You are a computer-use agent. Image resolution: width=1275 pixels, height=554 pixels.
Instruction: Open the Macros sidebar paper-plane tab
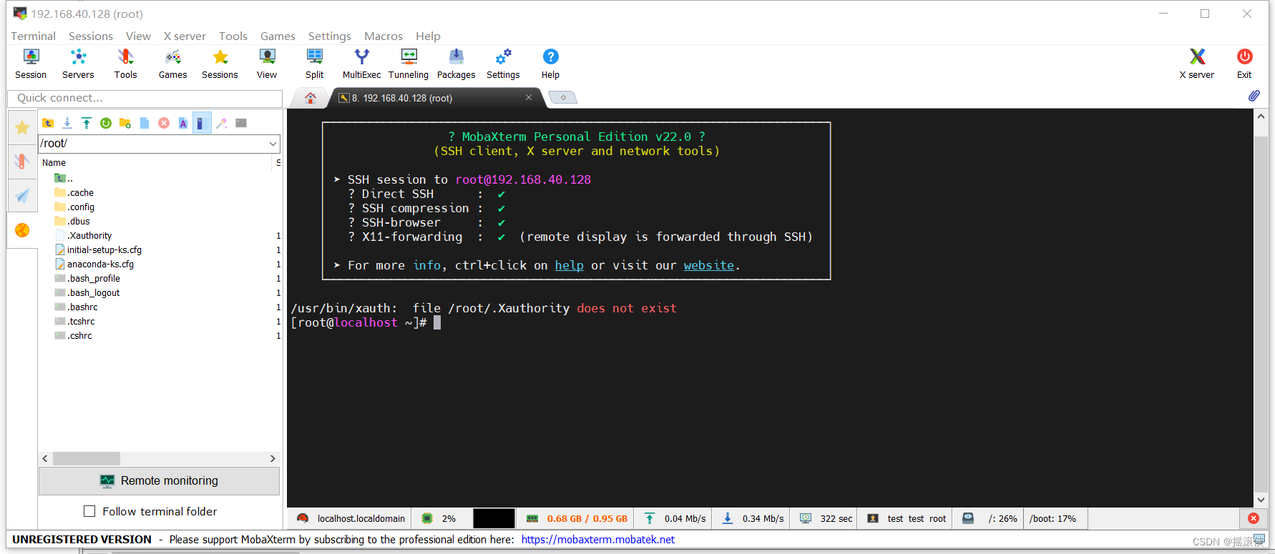coord(22,195)
